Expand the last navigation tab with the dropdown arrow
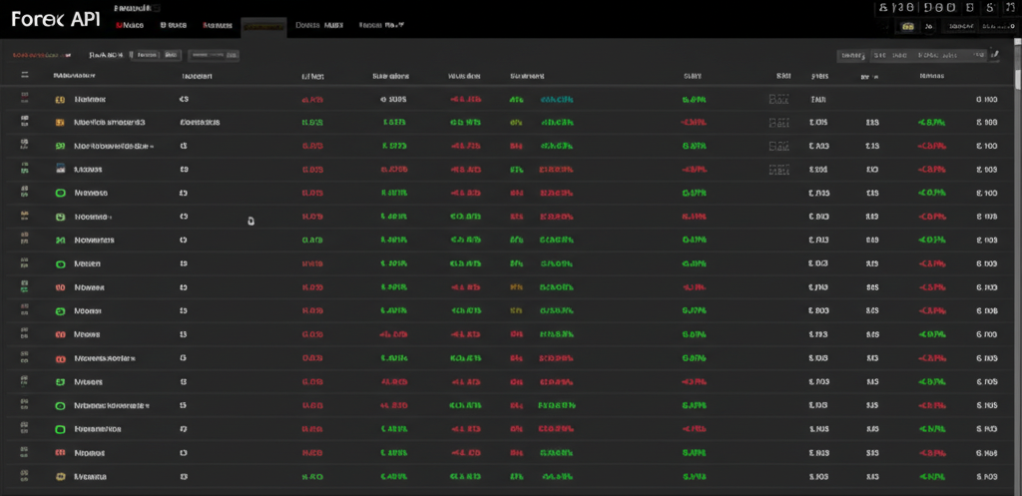Screen dimensions: 1022x496 coord(381,26)
